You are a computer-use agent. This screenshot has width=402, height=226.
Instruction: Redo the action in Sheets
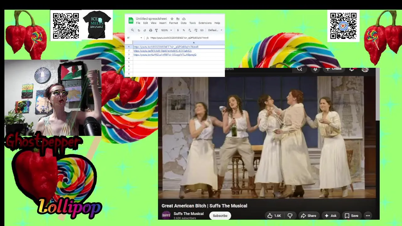[x=144, y=30]
